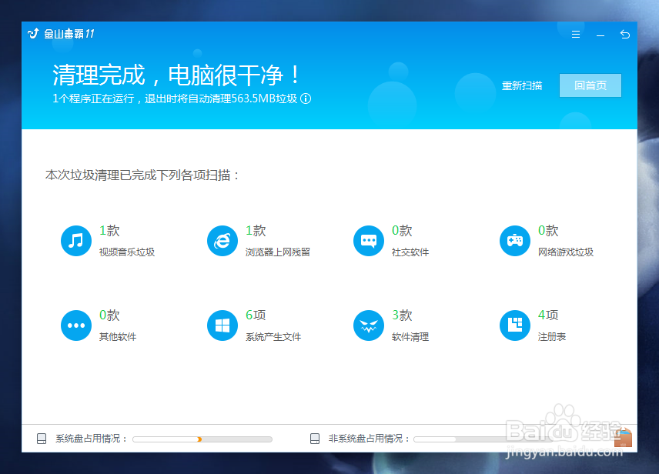Click the system disk usage progress bar
659x474 pixels.
tap(202, 439)
